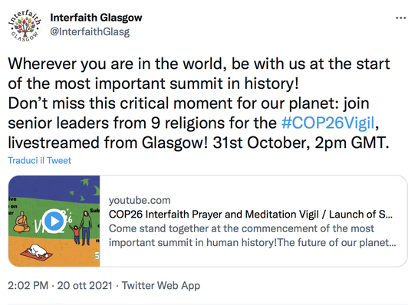Screen dimensions: 418x305
Task: Open the #COP26Vigil hashtag
Action: [328, 123]
